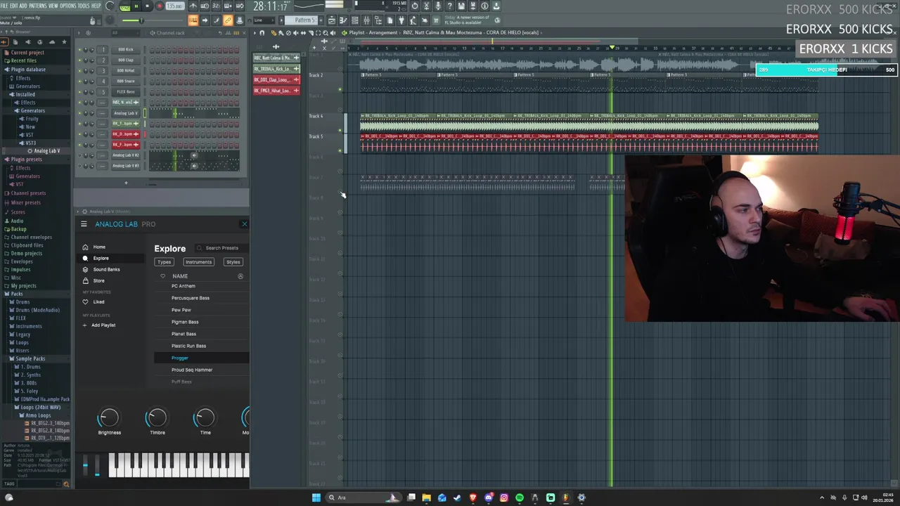Open the VIEW menu
Viewport: 900px width, 506px height.
(53, 6)
